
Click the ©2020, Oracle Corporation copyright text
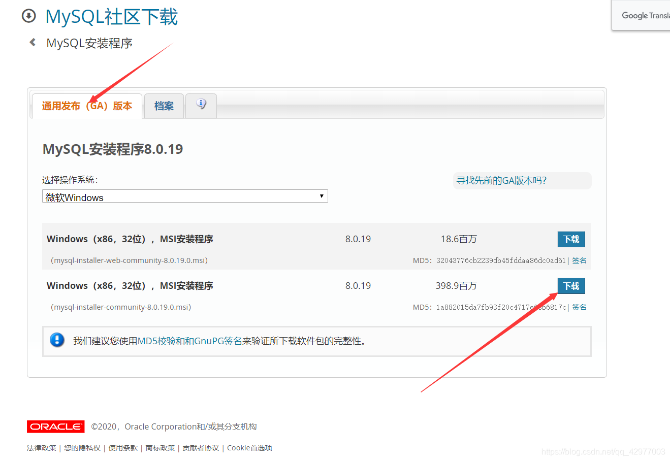(174, 426)
